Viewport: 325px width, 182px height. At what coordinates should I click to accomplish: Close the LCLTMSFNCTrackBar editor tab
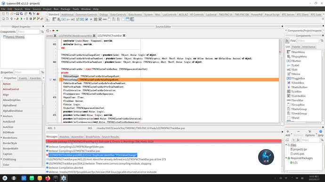pyautogui.click(x=124, y=36)
